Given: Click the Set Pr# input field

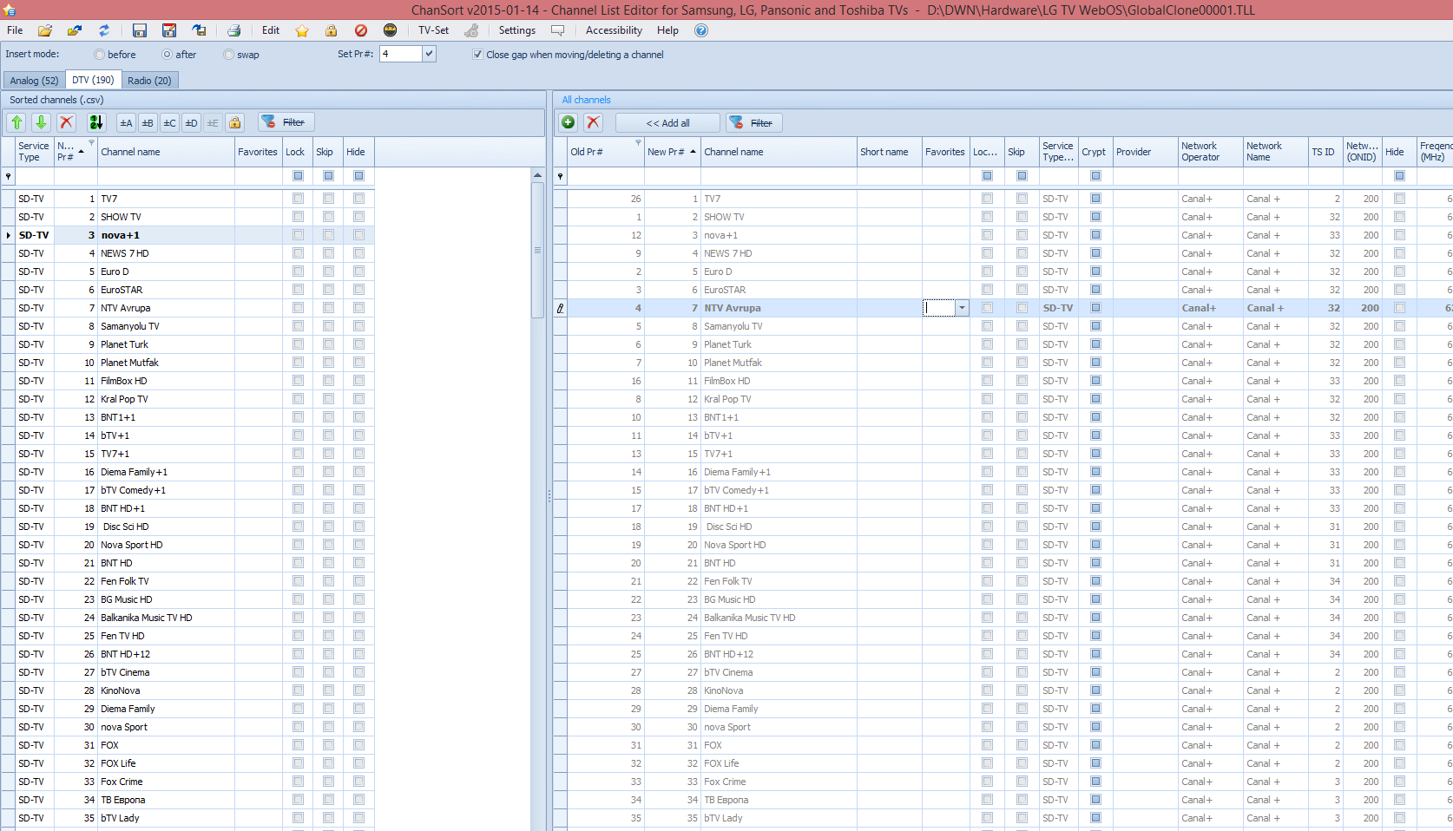Looking at the screenshot, I should pos(400,54).
